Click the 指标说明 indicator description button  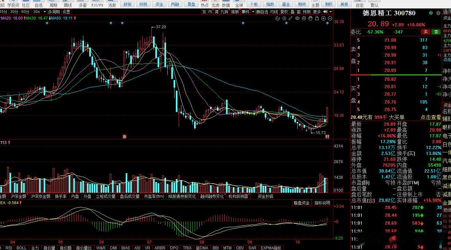pos(322,203)
